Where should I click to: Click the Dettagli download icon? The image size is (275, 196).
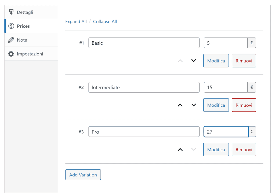[11, 12]
